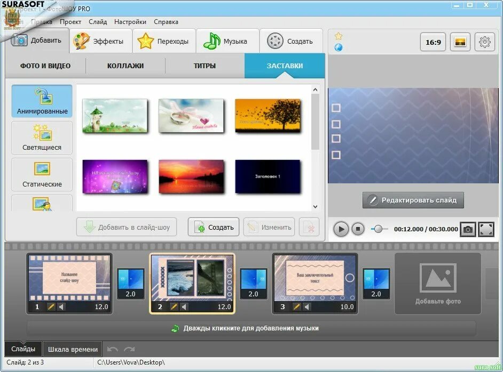Click Редактировать слайд button
This screenshot has height=372, width=503.
click(413, 200)
